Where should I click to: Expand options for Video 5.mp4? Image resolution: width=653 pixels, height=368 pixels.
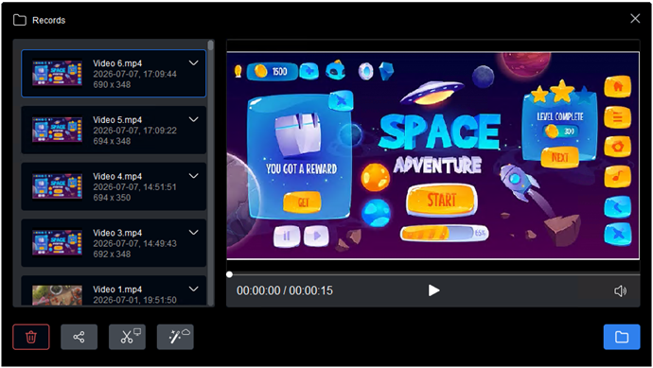pos(194,119)
